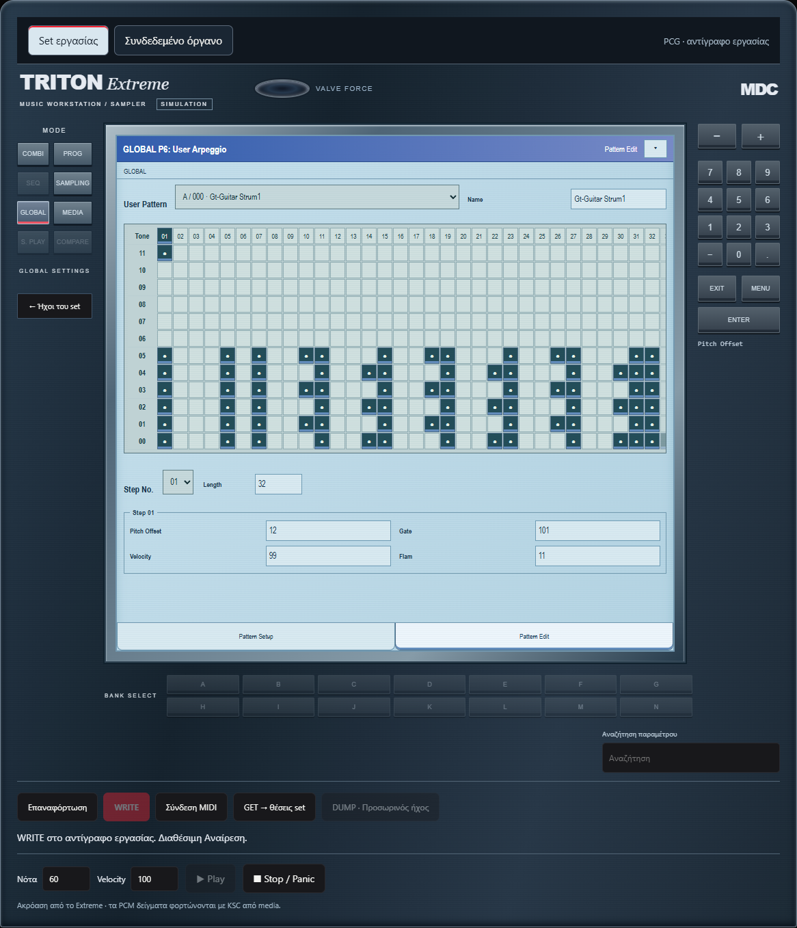Open the Pattern Setup tab
This screenshot has height=928, width=797.
point(256,636)
